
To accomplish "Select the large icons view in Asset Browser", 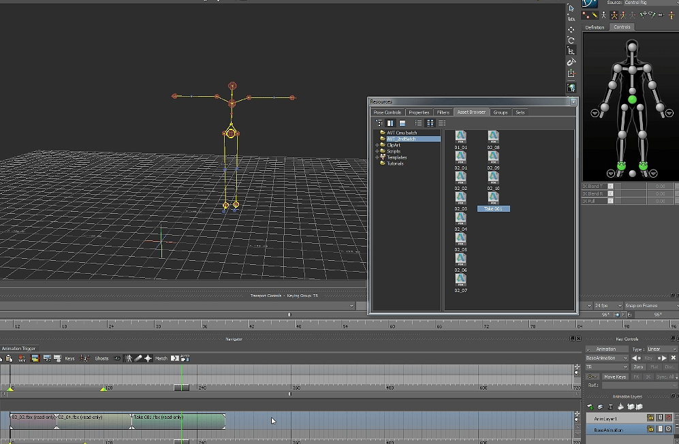I will [430, 123].
